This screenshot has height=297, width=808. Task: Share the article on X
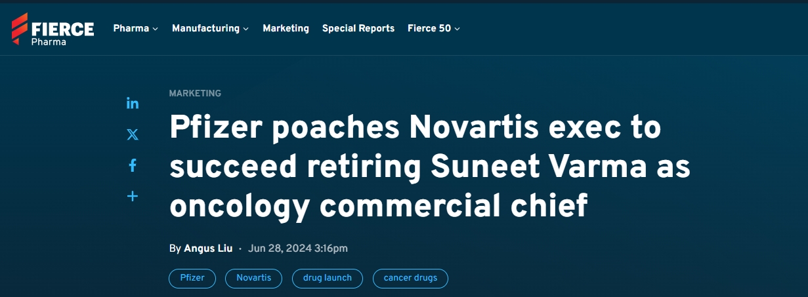133,134
